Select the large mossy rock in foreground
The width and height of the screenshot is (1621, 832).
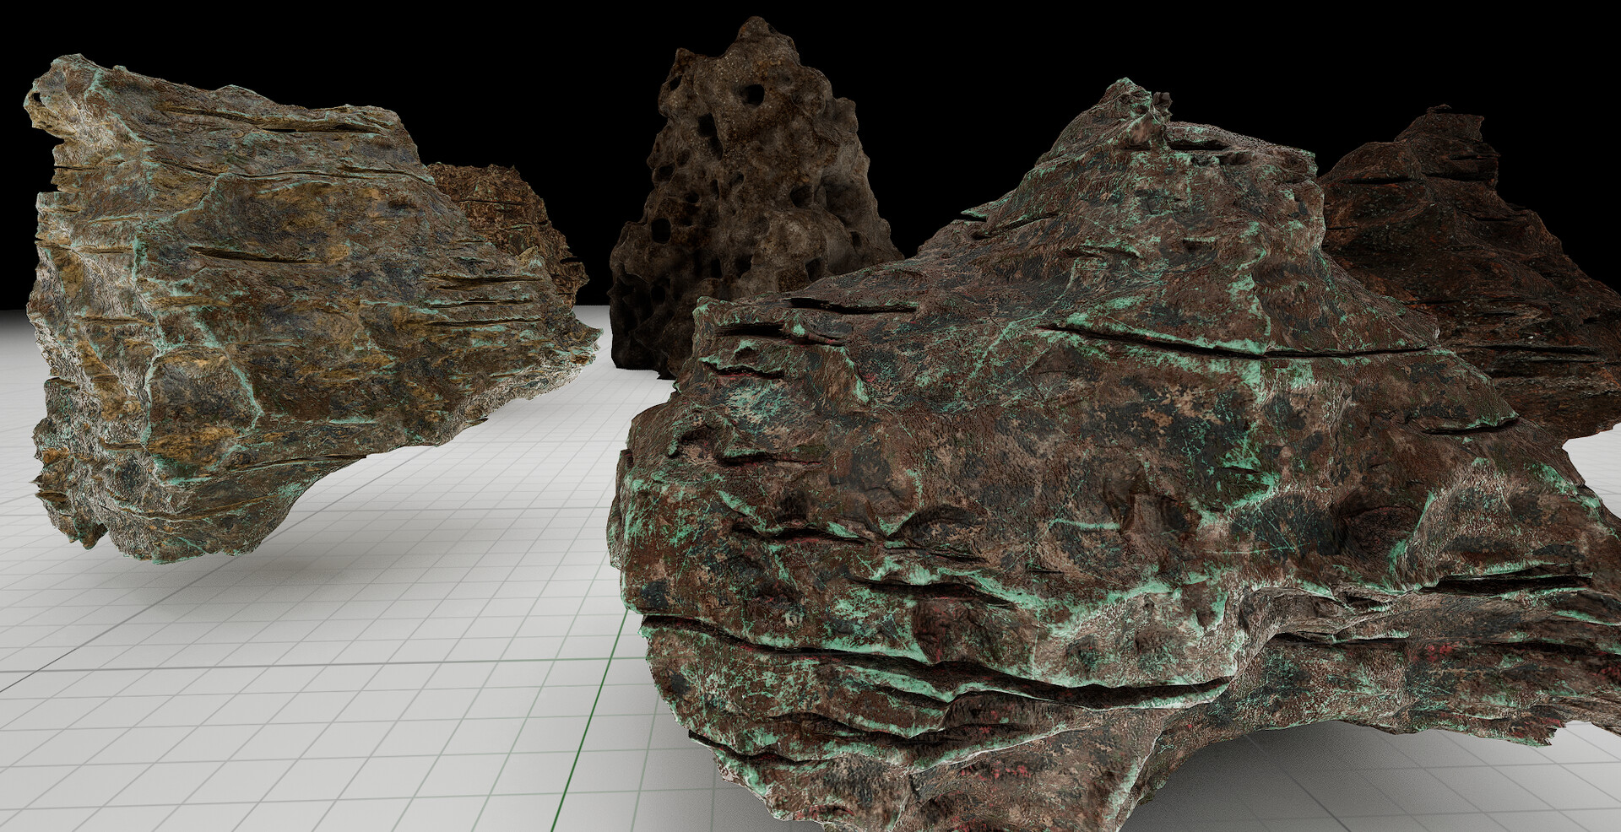(x=1055, y=506)
